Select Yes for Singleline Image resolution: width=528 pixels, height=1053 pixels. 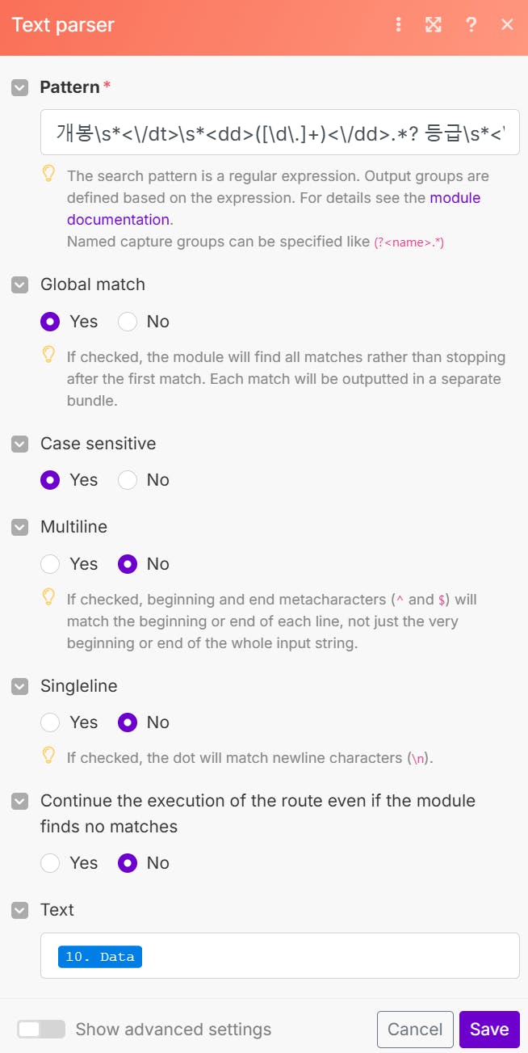click(50, 722)
